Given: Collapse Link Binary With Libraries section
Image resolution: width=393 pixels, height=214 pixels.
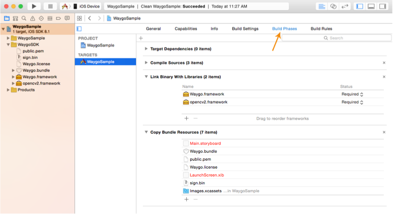Looking at the screenshot, I should [x=146, y=77].
